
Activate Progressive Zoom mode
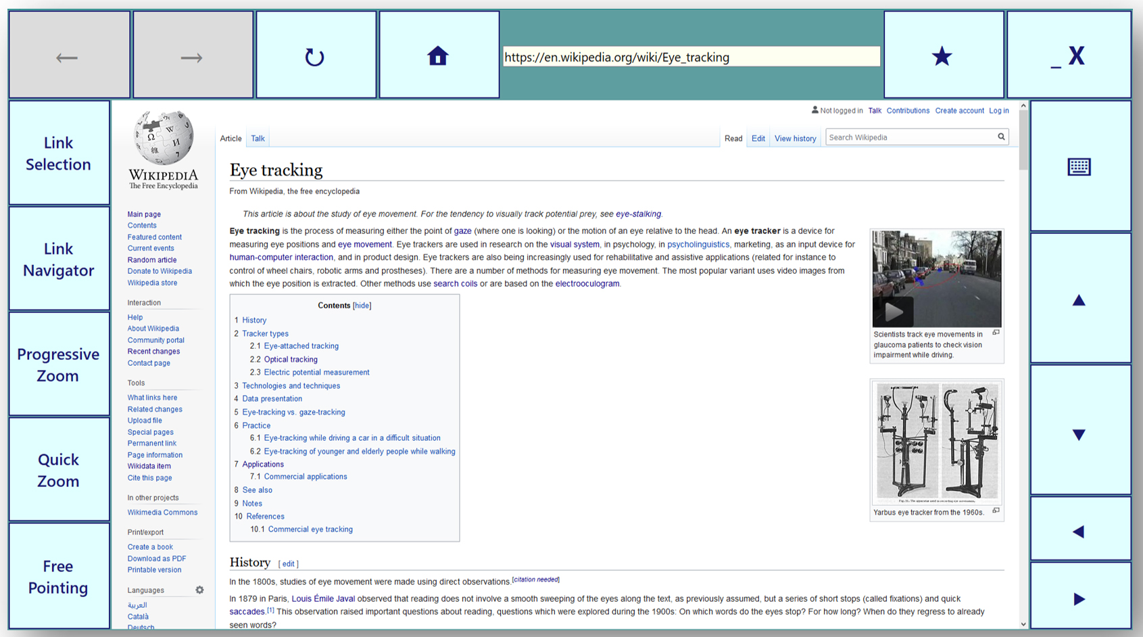(59, 364)
